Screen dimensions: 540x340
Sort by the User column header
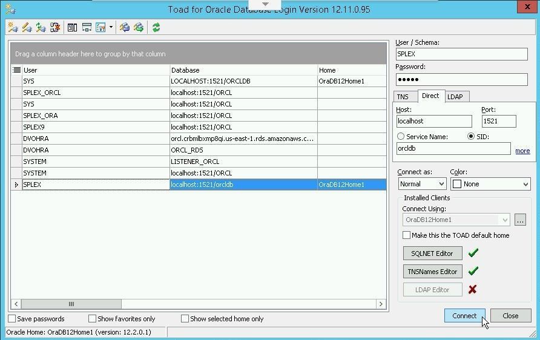click(96, 70)
